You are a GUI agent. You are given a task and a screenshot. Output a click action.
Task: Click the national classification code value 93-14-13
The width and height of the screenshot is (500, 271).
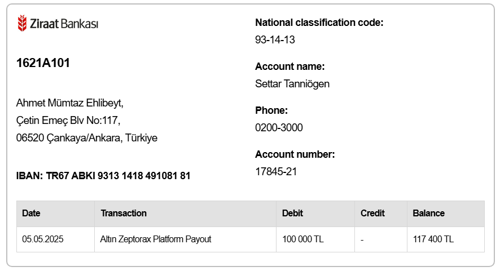click(x=275, y=40)
